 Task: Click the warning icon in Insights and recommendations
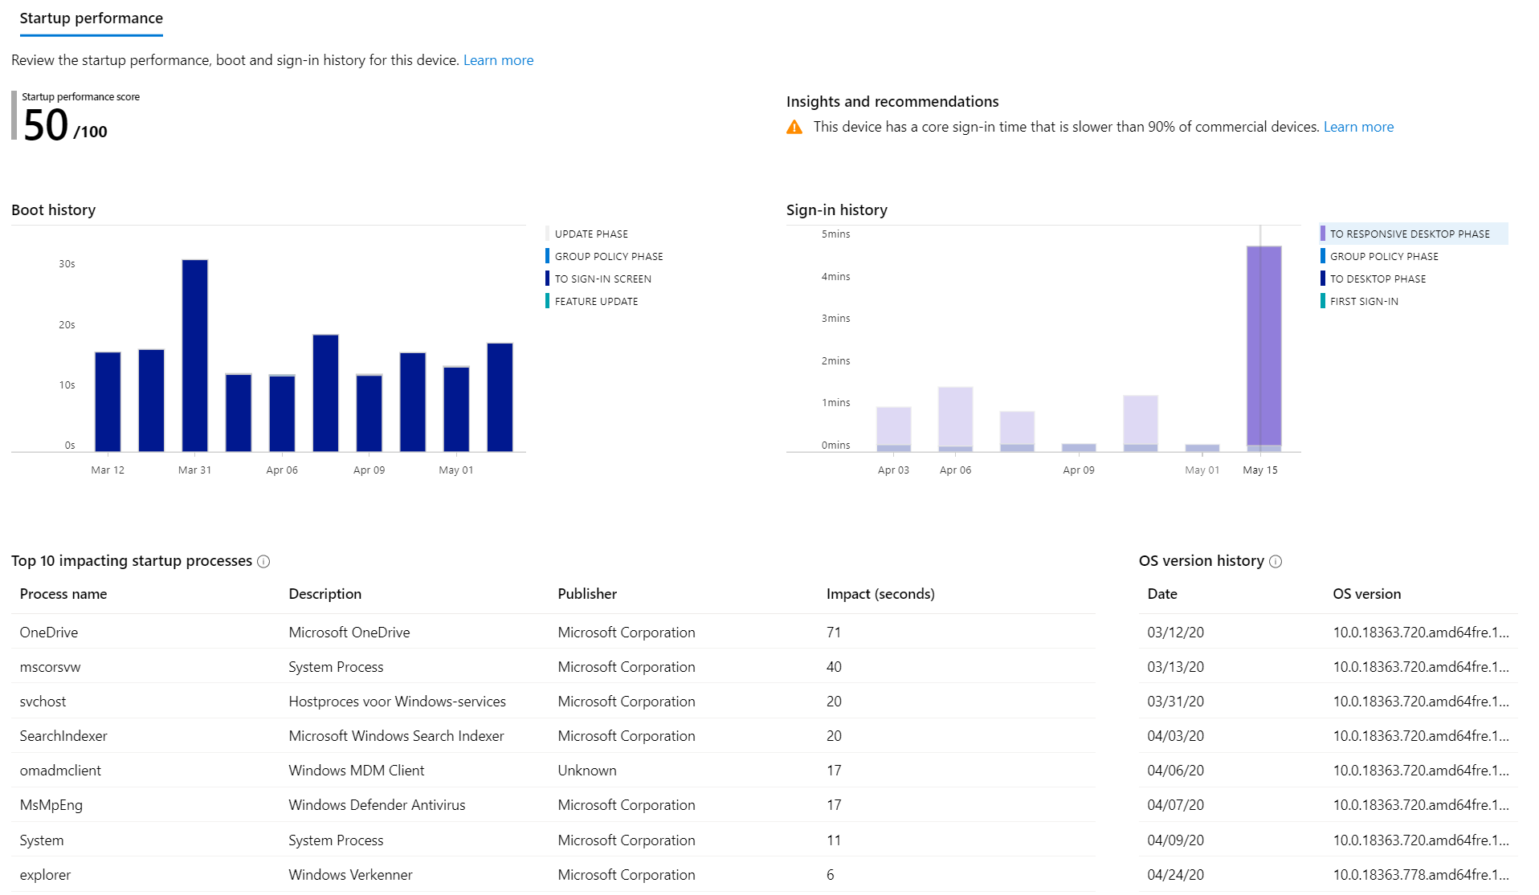(794, 126)
